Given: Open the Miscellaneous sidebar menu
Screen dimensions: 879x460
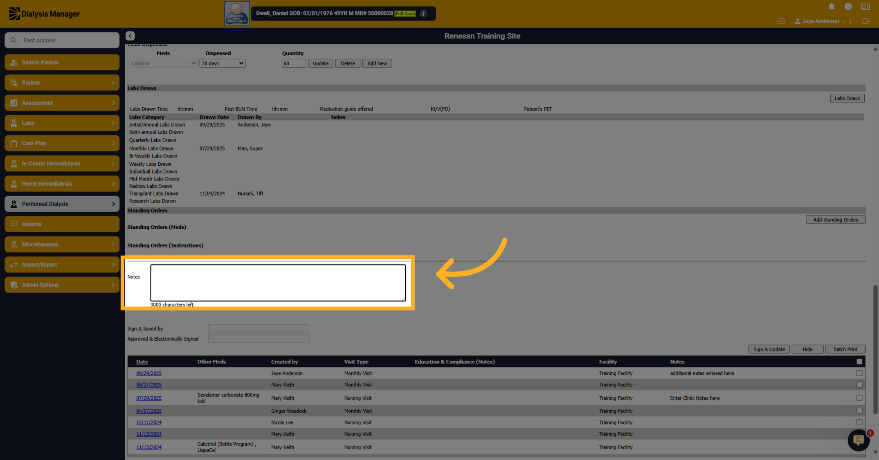Looking at the screenshot, I should 62,244.
